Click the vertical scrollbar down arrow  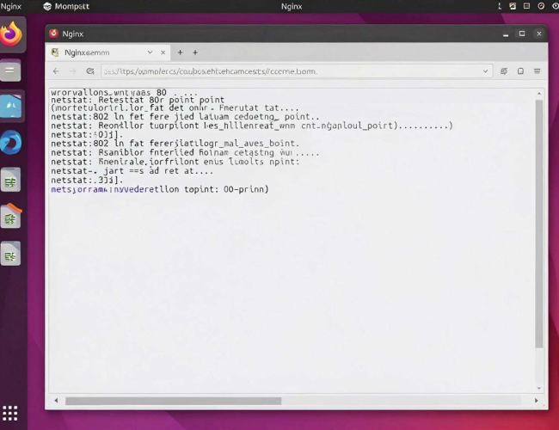click(x=539, y=388)
